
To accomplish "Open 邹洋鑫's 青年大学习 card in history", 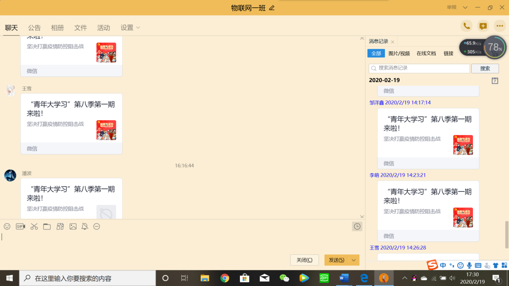I will point(428,139).
